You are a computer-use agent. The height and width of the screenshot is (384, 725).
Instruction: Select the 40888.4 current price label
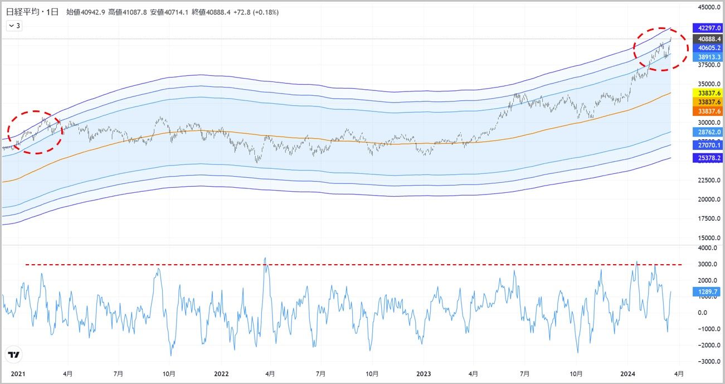tap(706, 39)
